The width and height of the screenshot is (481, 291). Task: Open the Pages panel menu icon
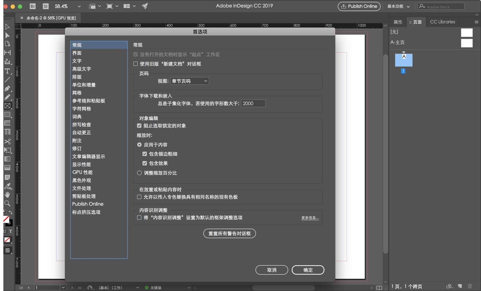click(476, 22)
